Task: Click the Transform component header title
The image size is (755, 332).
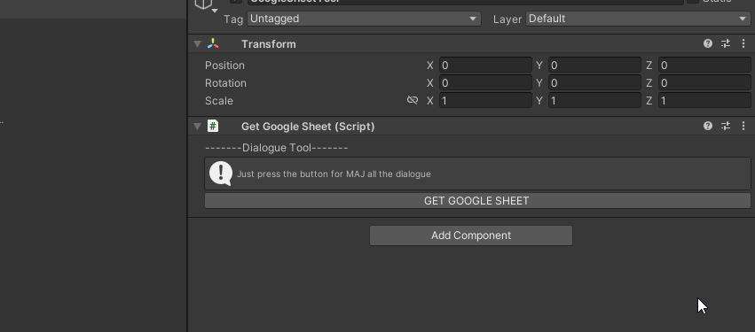Action: (269, 44)
